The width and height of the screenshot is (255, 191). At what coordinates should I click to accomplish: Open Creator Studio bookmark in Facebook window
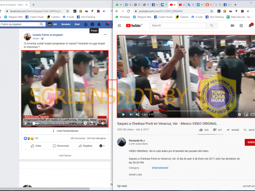[x=35, y=17]
